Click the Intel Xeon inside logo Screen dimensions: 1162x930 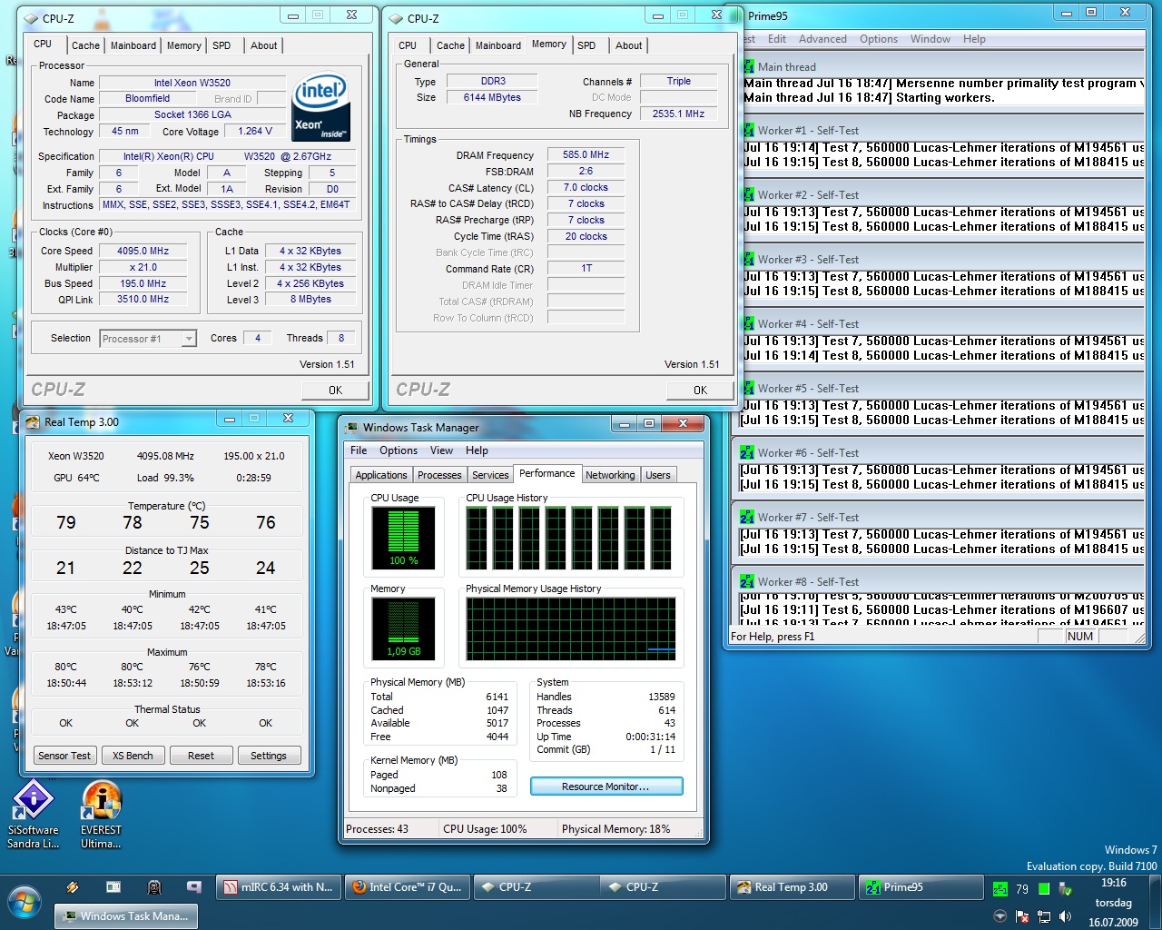(321, 106)
